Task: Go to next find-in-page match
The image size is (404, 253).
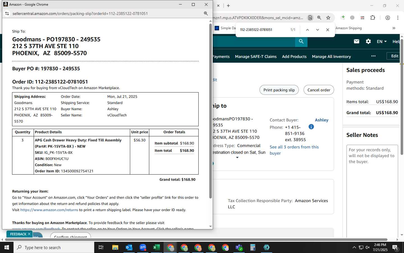Action: point(318,30)
